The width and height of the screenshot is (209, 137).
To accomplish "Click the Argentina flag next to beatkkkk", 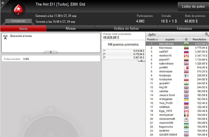I will [x=186, y=131].
